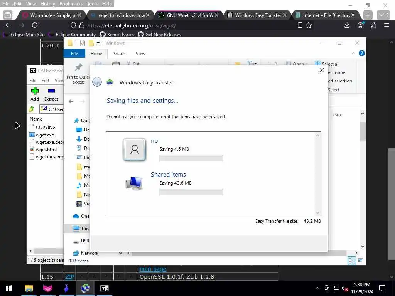Screen dimensions: 395x296
Task: Bookmark page with star icon
Action: [x=309, y=25]
